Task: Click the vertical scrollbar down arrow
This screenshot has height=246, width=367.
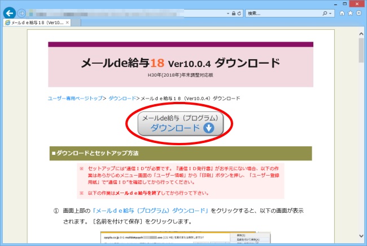Action: click(x=361, y=236)
